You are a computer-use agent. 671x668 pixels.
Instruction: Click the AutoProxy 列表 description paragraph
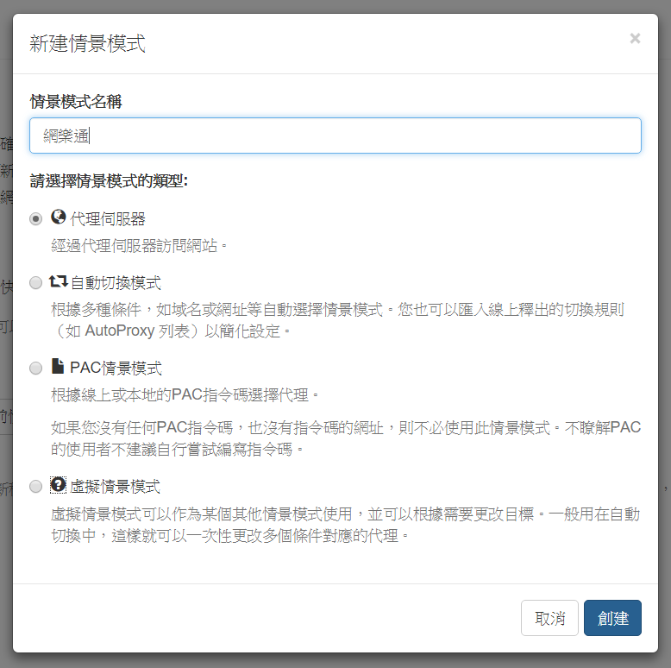click(x=337, y=320)
